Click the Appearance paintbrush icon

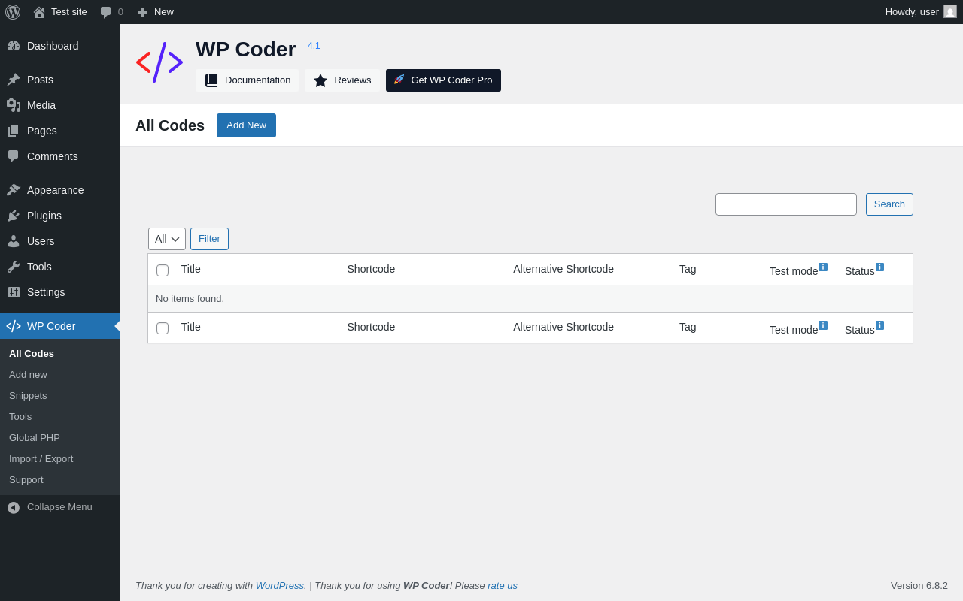[14, 190]
